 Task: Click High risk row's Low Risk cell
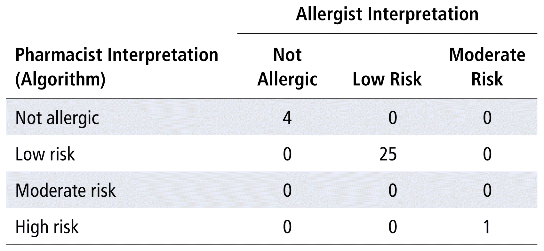coord(392,227)
